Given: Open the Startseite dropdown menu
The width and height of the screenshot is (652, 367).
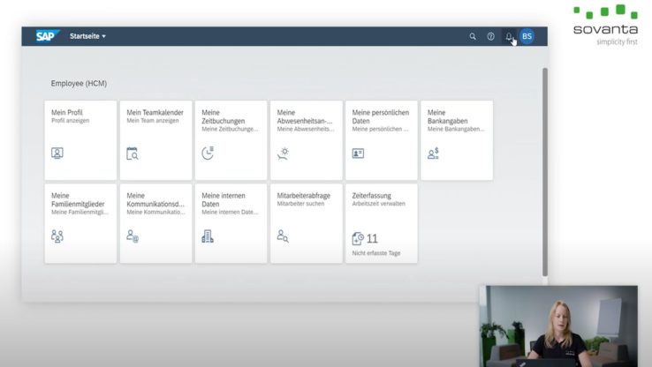Looking at the screenshot, I should (87, 36).
